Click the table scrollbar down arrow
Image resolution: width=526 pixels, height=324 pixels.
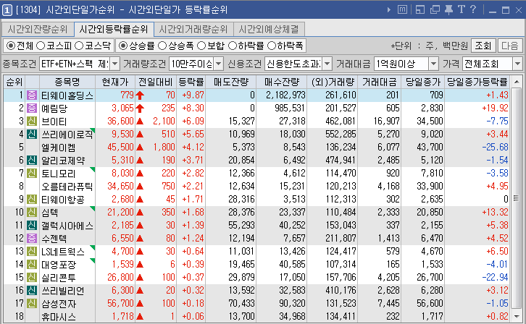pyautogui.click(x=517, y=316)
